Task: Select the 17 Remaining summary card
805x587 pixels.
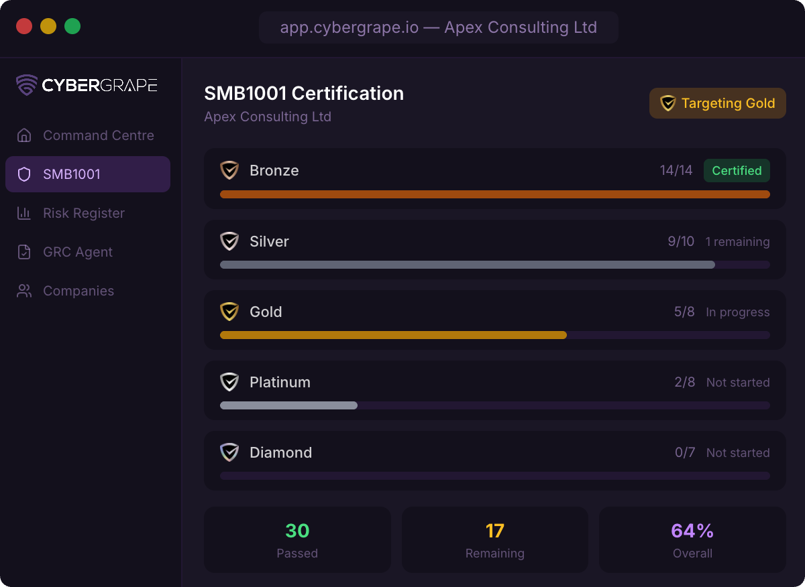Action: point(494,539)
